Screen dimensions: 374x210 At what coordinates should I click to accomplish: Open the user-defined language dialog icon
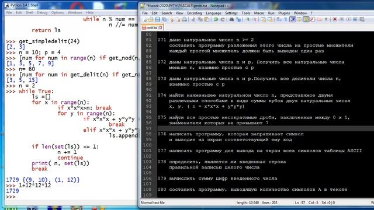click(299, 19)
